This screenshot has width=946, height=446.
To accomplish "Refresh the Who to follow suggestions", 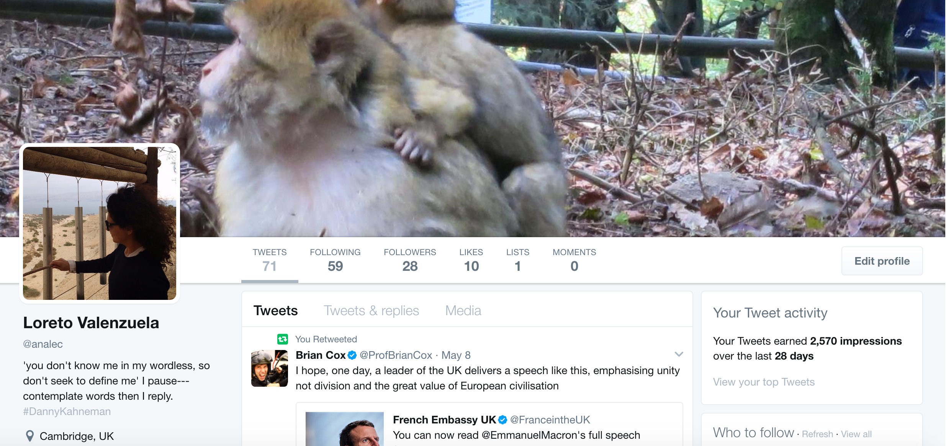I will pos(817,434).
